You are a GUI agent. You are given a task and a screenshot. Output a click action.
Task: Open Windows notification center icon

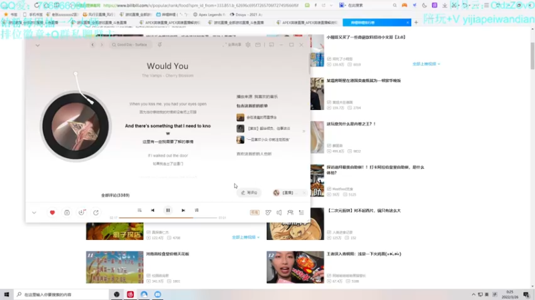tap(526, 295)
